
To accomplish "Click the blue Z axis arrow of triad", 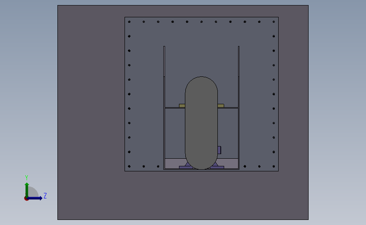I will click(35, 198).
